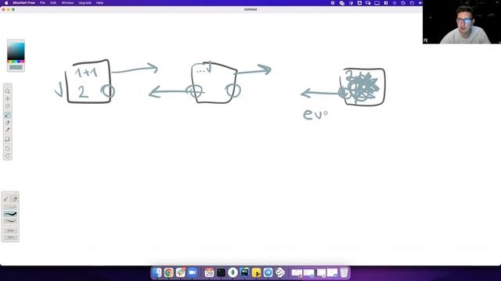Open Finder from the dock
Image resolution: width=501 pixels, height=281 pixels.
(157, 272)
